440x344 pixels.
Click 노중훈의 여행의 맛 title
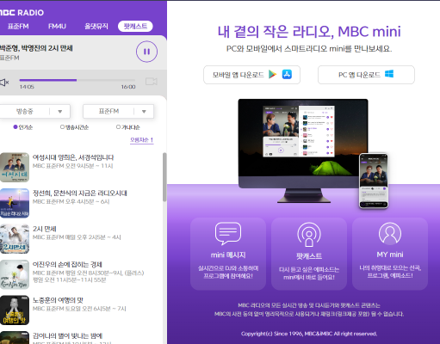[x=58, y=300]
